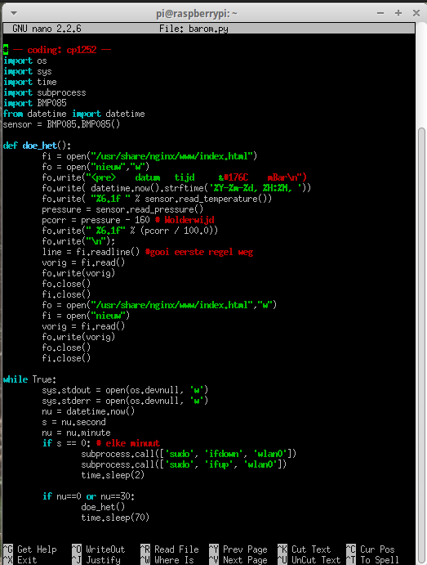Click the 'fo = open("nieuw","w")' line
The image size is (427, 565).
[96, 167]
